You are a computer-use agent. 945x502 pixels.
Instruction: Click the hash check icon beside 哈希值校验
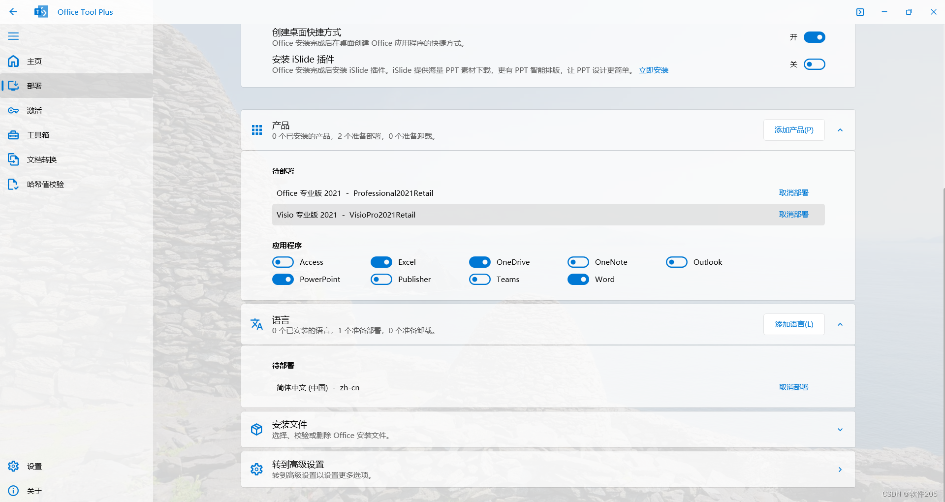(13, 184)
